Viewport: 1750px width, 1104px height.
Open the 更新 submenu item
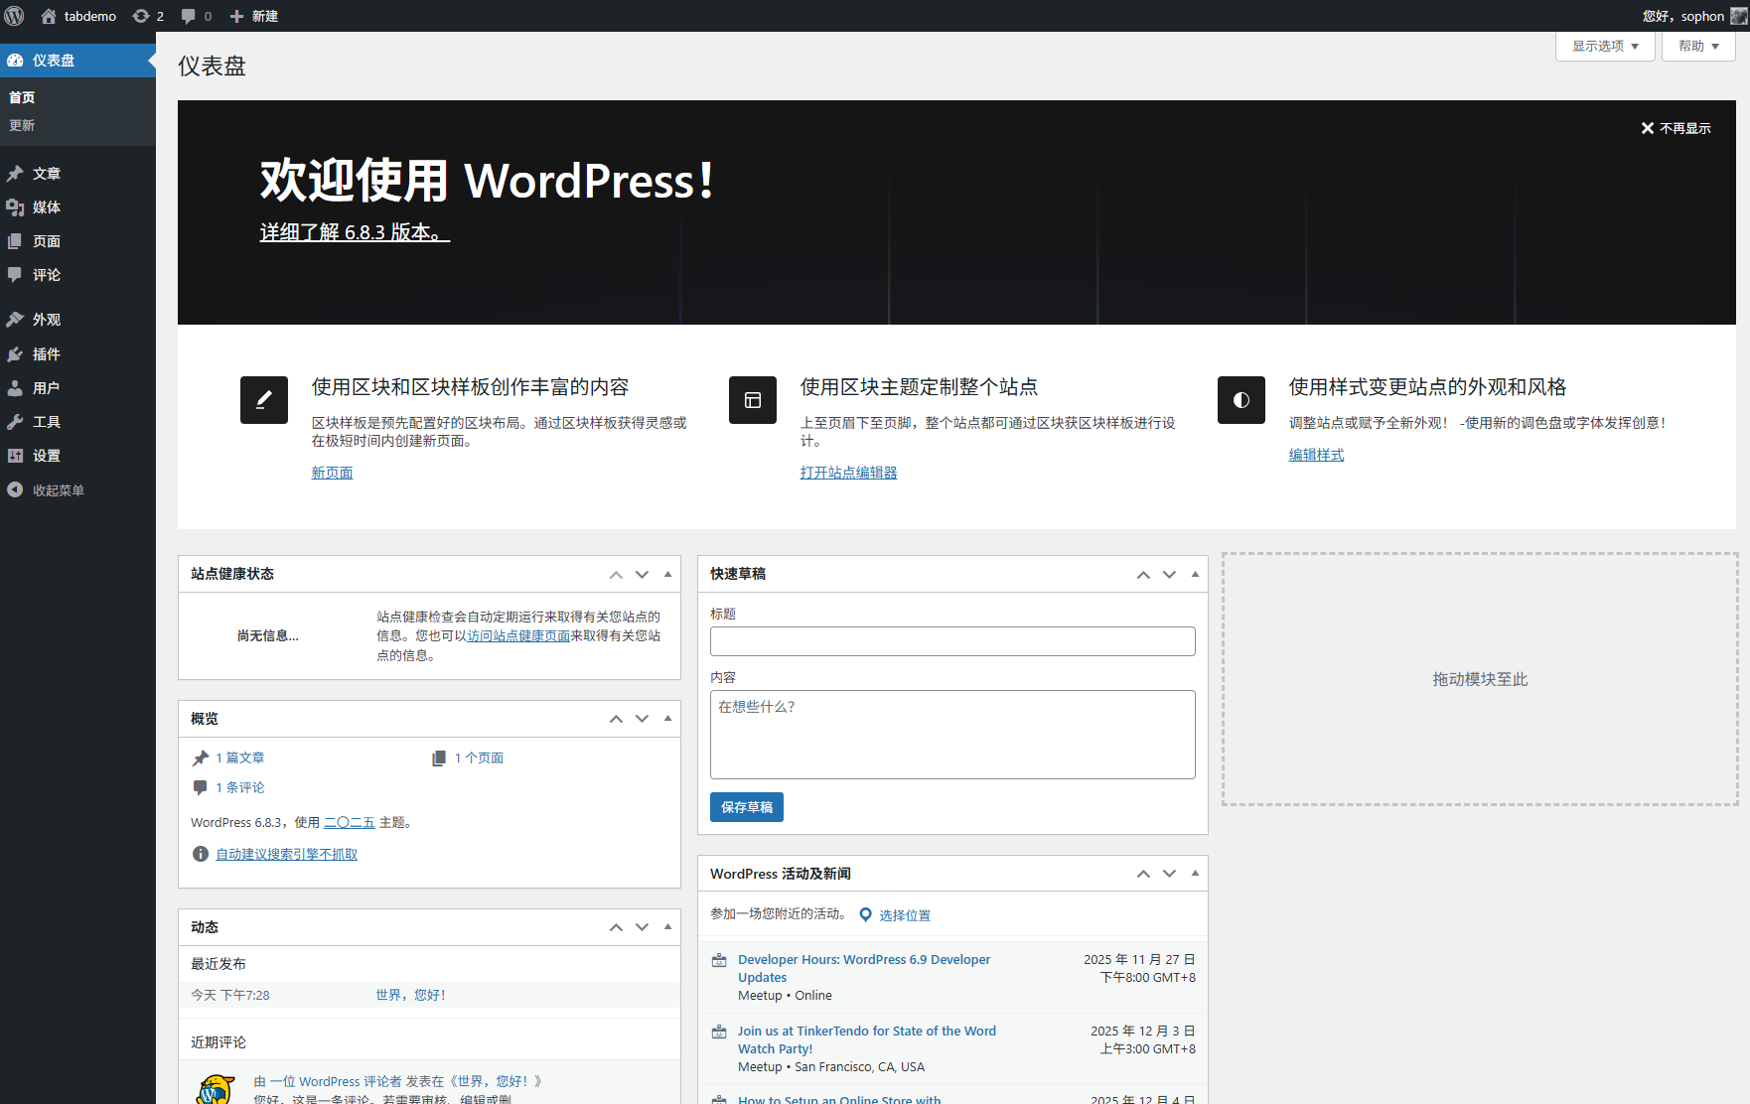tap(22, 125)
